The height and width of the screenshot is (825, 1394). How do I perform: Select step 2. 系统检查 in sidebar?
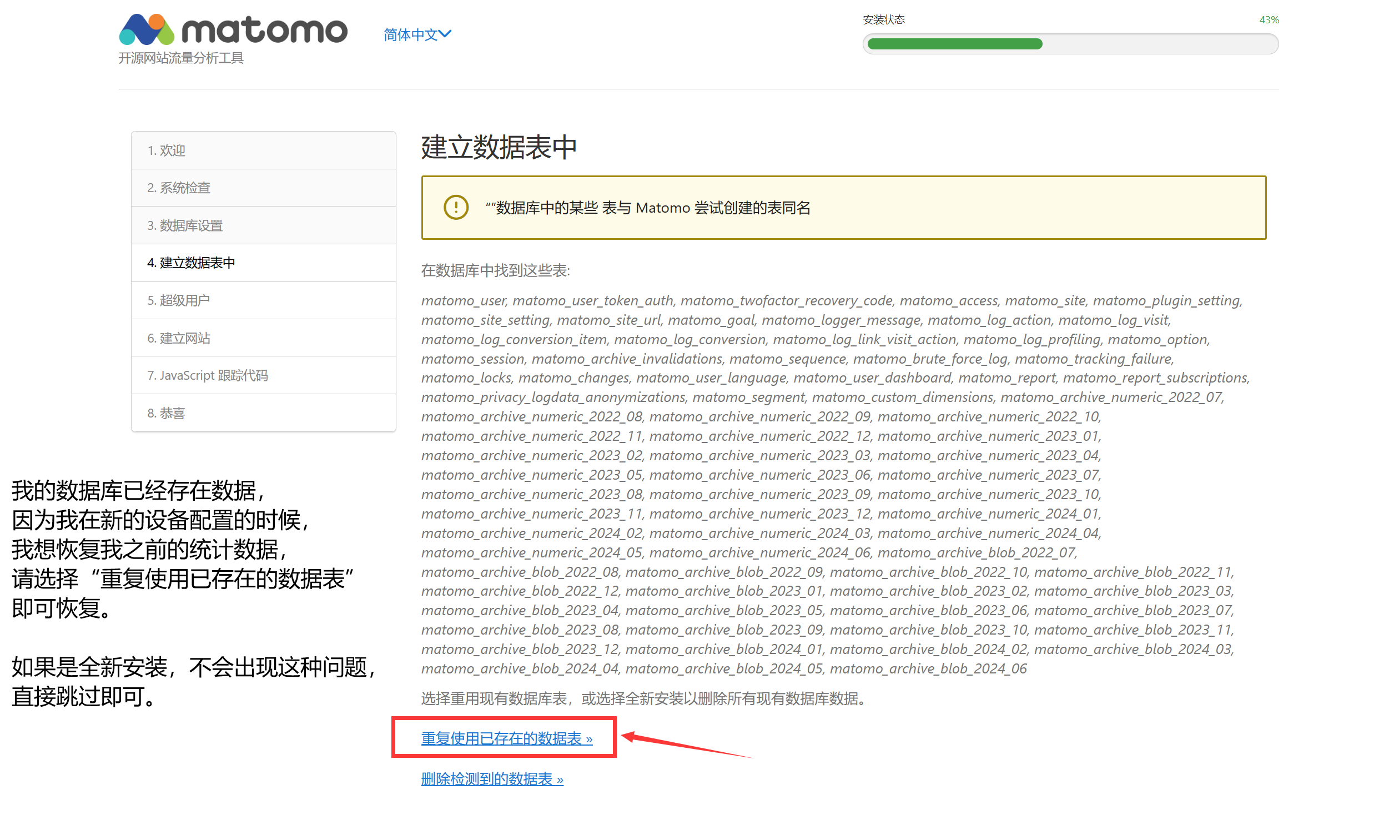[x=179, y=188]
